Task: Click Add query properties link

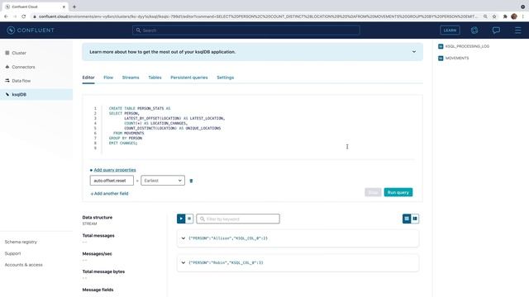Action: (115, 170)
